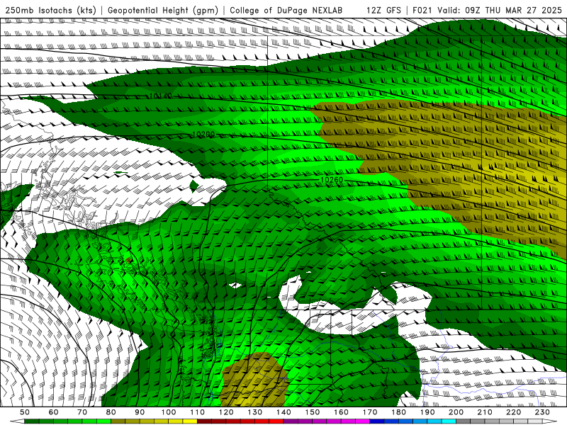The width and height of the screenshot is (567, 425).
Task: Click the "12Z GFS" model run text
Action: pyautogui.click(x=383, y=11)
